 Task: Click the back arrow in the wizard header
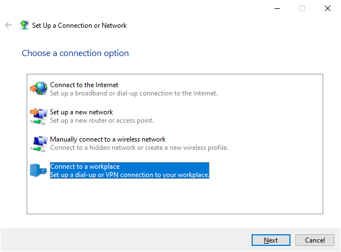click(x=8, y=26)
